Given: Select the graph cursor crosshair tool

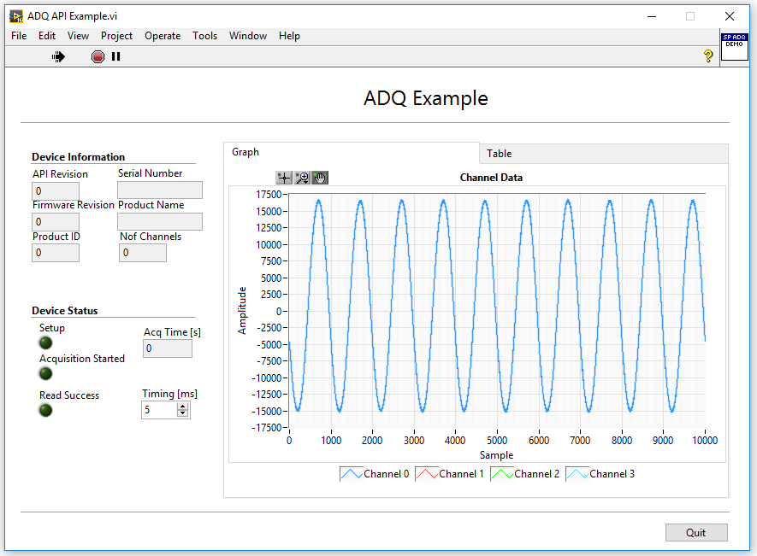Looking at the screenshot, I should click(x=284, y=178).
